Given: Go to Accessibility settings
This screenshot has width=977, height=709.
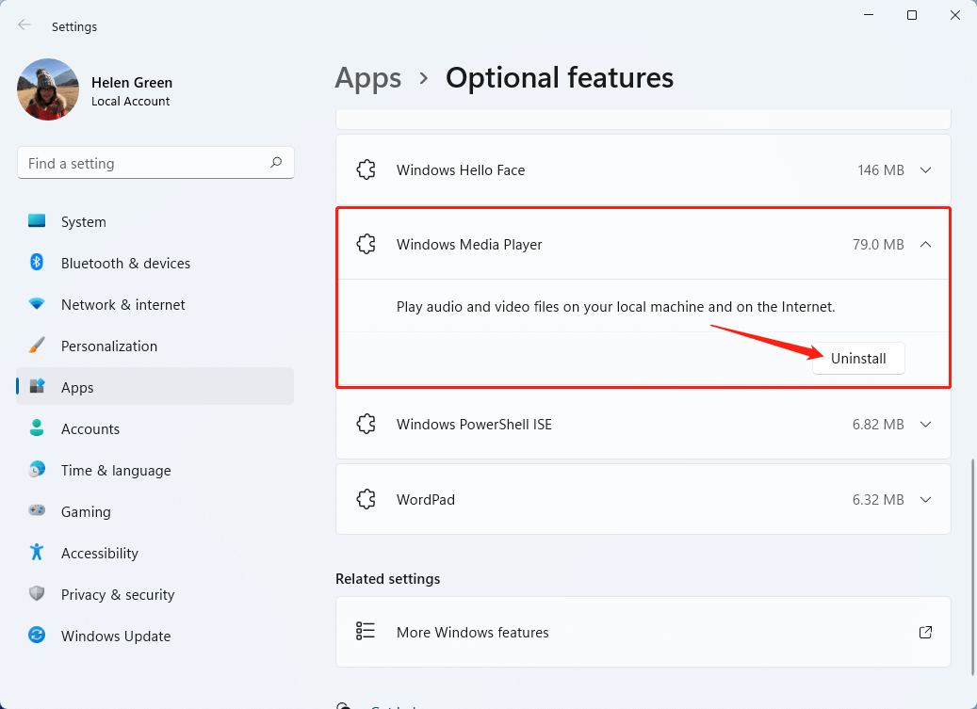Looking at the screenshot, I should coord(155,553).
